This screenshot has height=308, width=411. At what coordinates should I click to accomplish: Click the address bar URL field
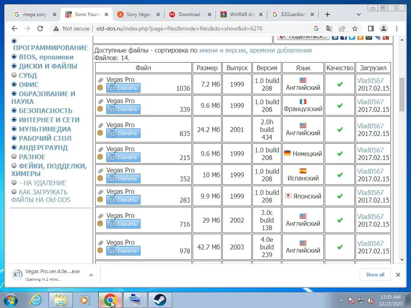pos(179,28)
